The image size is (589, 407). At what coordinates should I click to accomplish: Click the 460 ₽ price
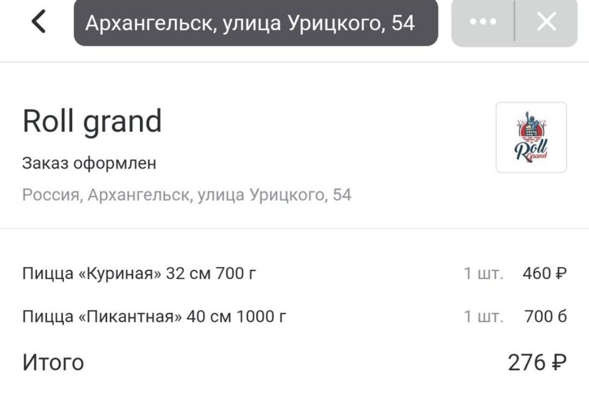pos(537,272)
